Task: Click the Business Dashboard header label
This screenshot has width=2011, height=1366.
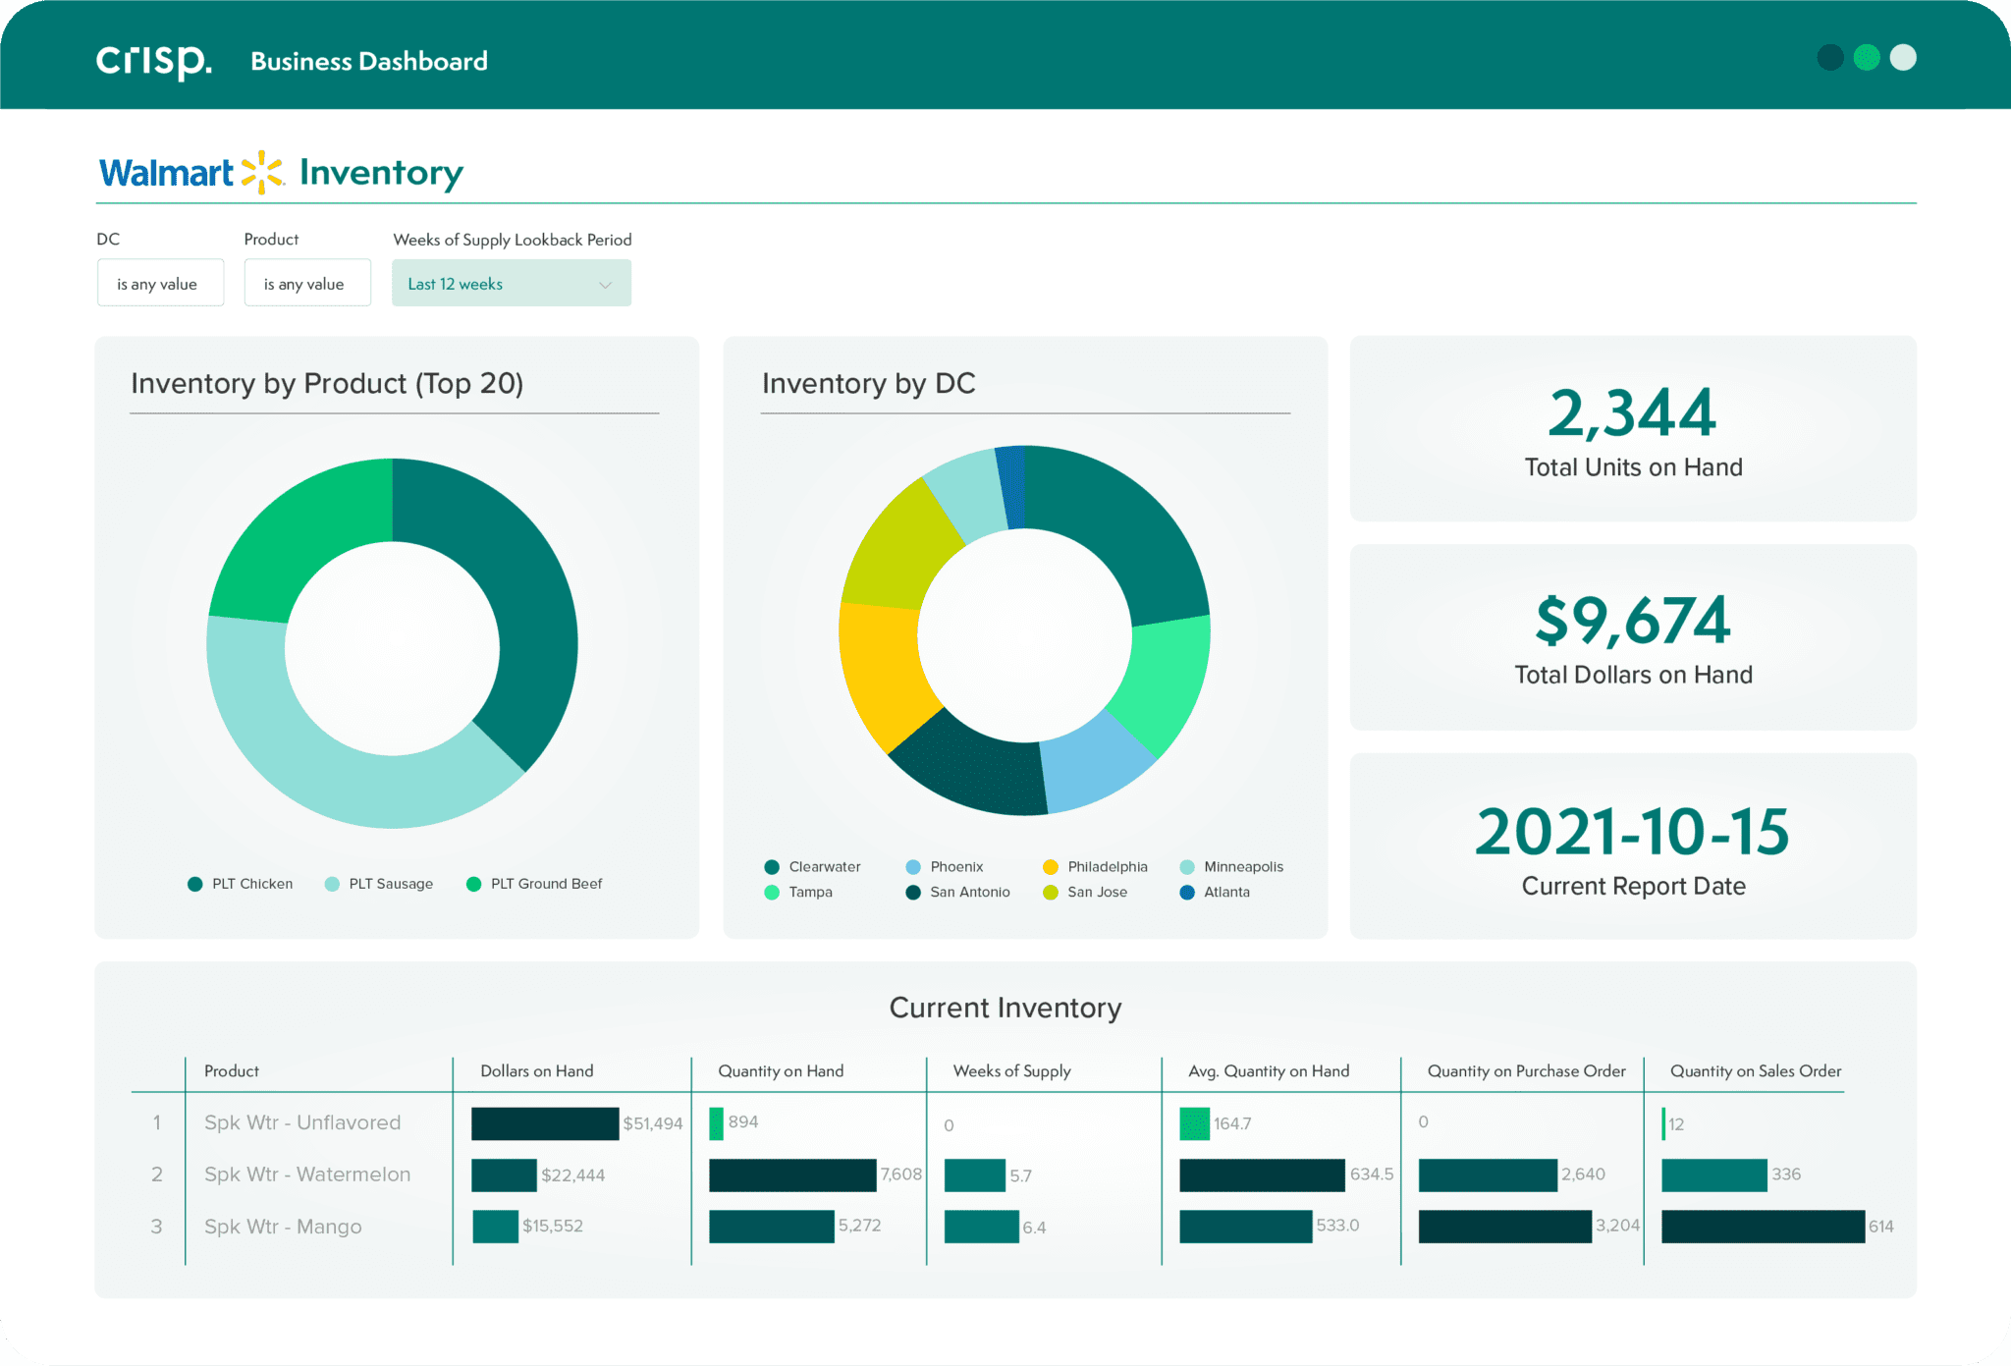Action: (368, 60)
